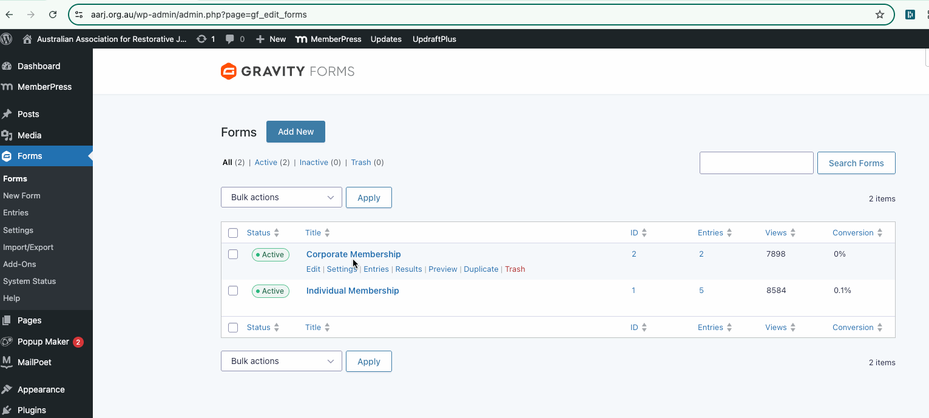Open the comments bubble icon
Image resolution: width=929 pixels, height=418 pixels.
(230, 39)
